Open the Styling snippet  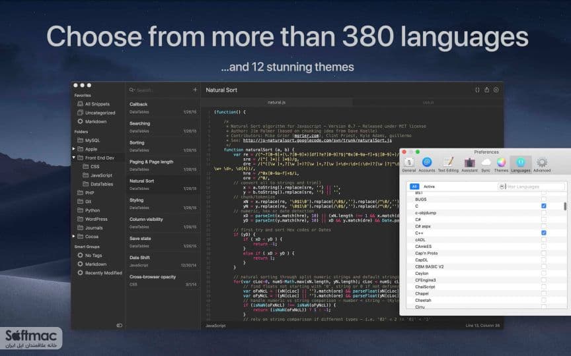pyautogui.click(x=163, y=204)
